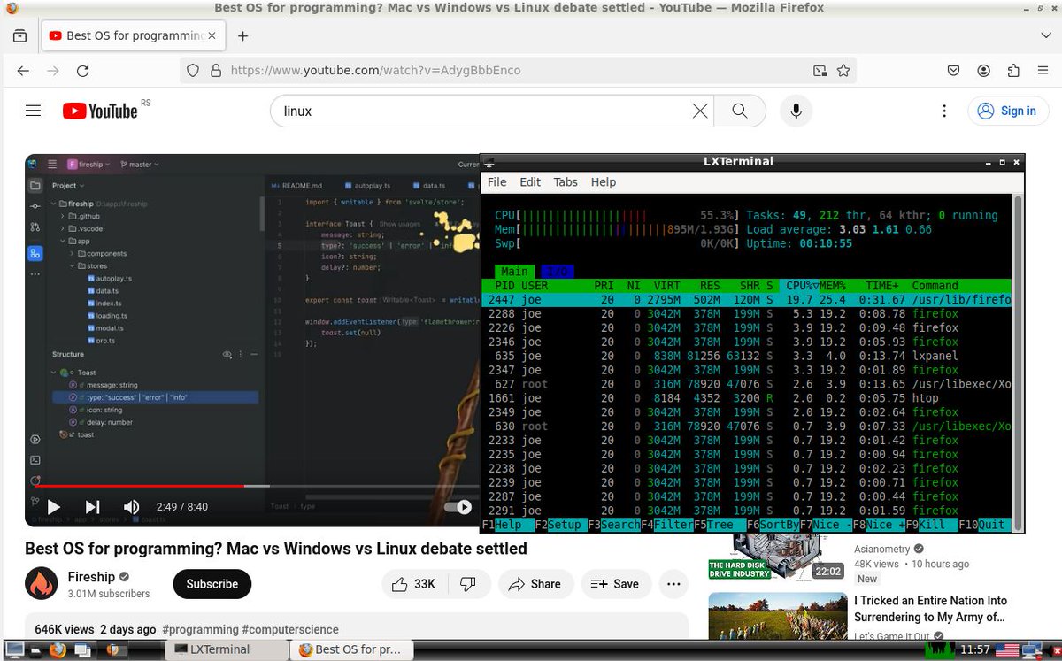The width and height of the screenshot is (1062, 661).
Task: Open more actions menu under the video
Action: (674, 584)
